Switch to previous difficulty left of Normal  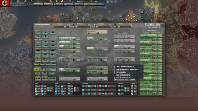pos(150,27)
